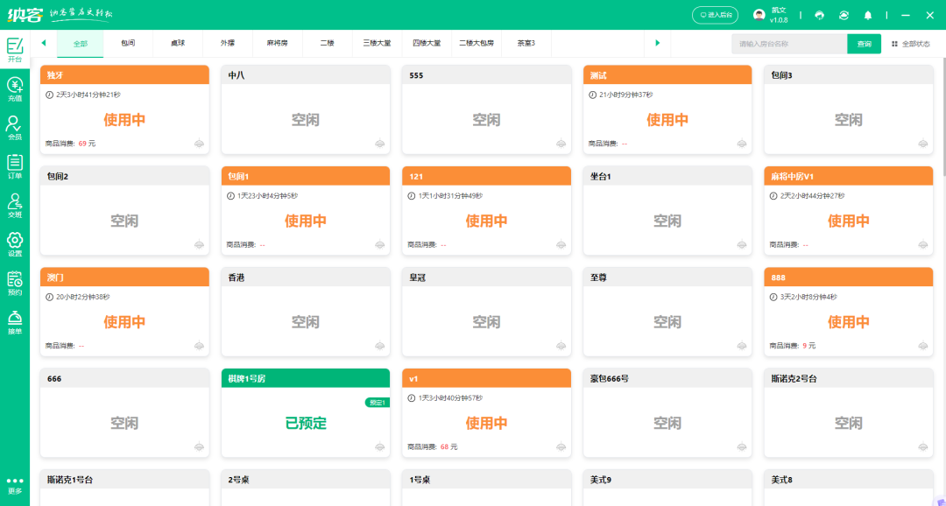Image resolution: width=946 pixels, height=506 pixels.
Task: Switch to the 麻将房 tab
Action: [278, 44]
